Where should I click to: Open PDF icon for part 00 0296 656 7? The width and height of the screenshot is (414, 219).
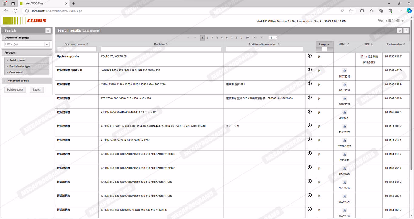pos(363,56)
